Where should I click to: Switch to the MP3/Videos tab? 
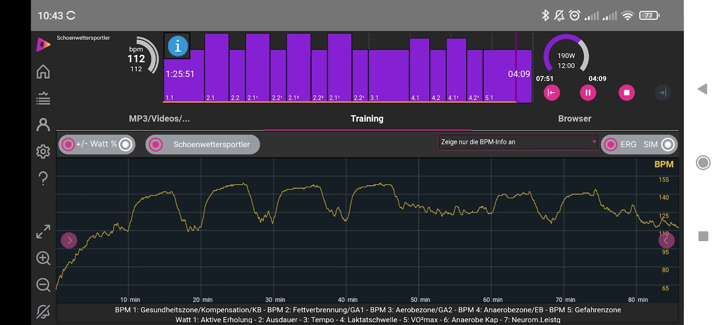click(x=159, y=119)
